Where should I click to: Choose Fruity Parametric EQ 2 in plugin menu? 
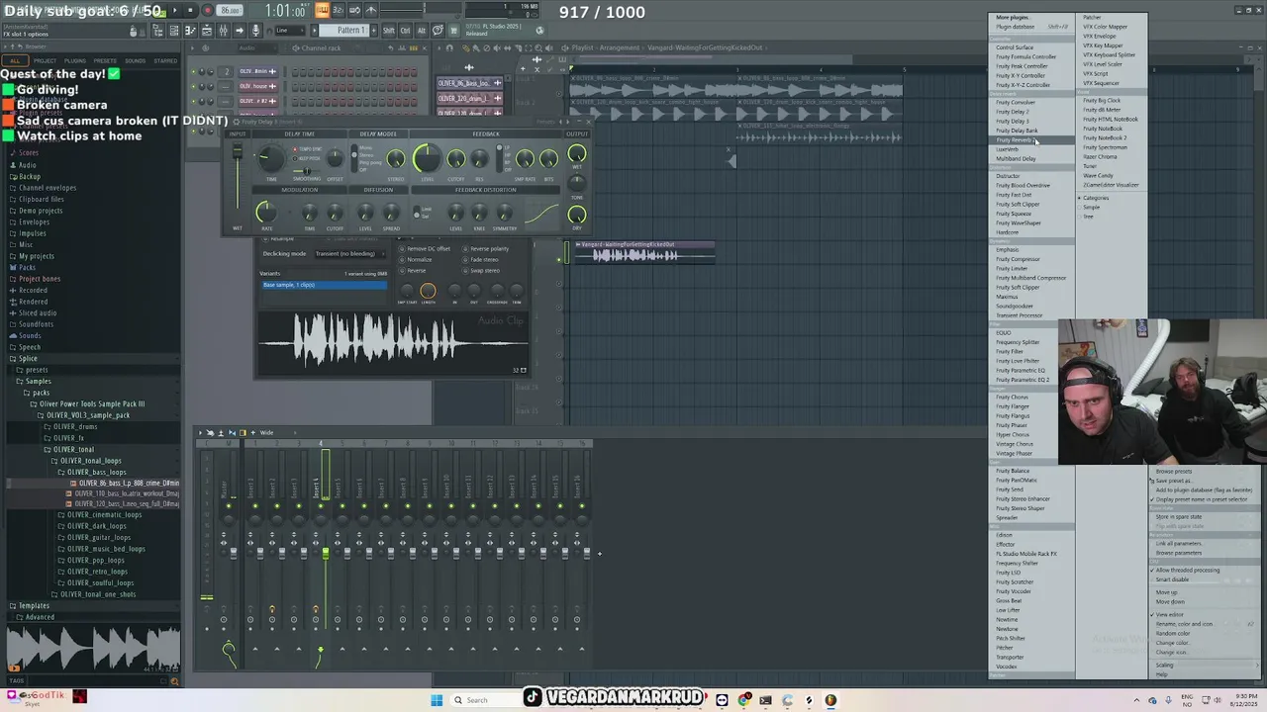(x=1023, y=380)
